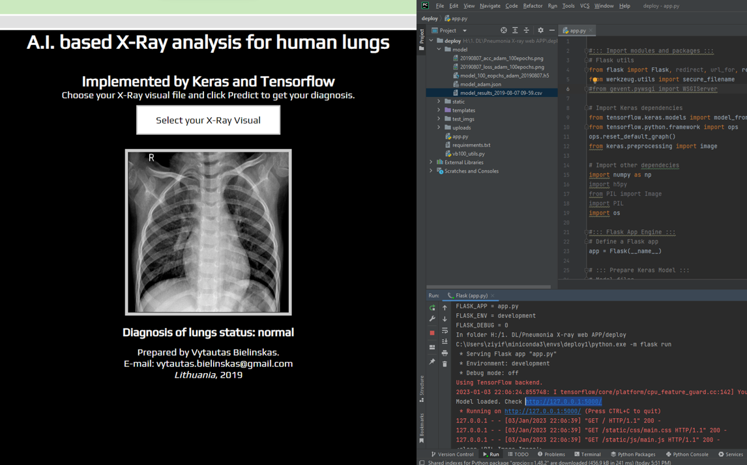
Task: Open the Project view dropdown
Action: click(x=464, y=31)
